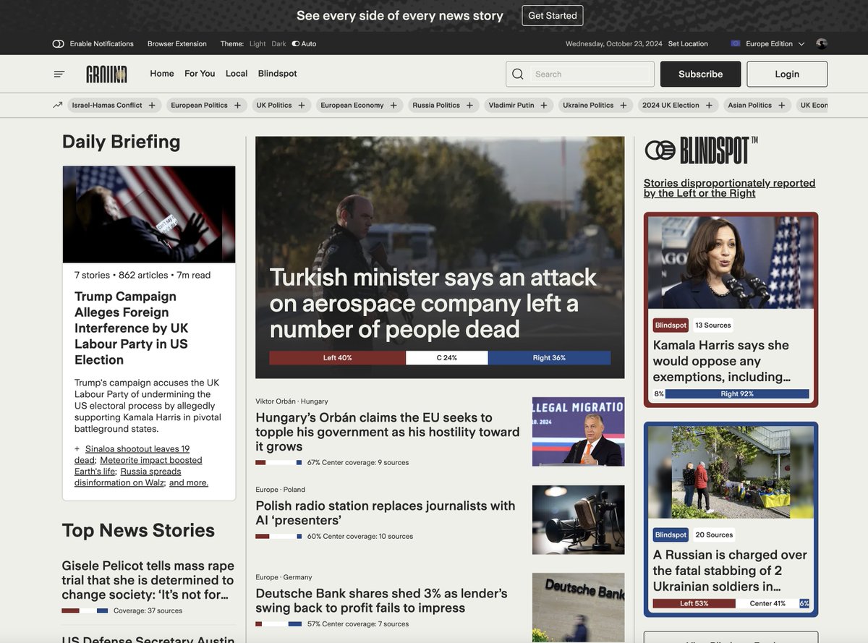Click the Subscribe button
The width and height of the screenshot is (868, 643).
pyautogui.click(x=699, y=73)
